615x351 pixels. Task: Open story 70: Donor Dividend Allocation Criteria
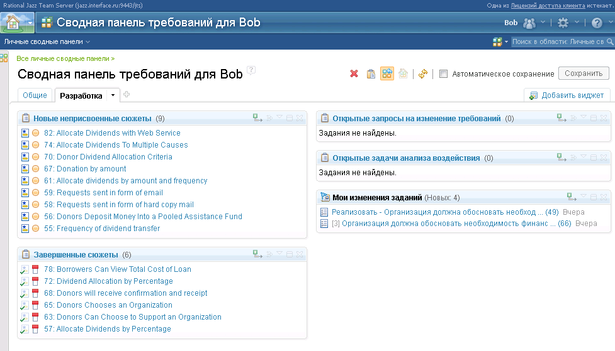[108, 157]
